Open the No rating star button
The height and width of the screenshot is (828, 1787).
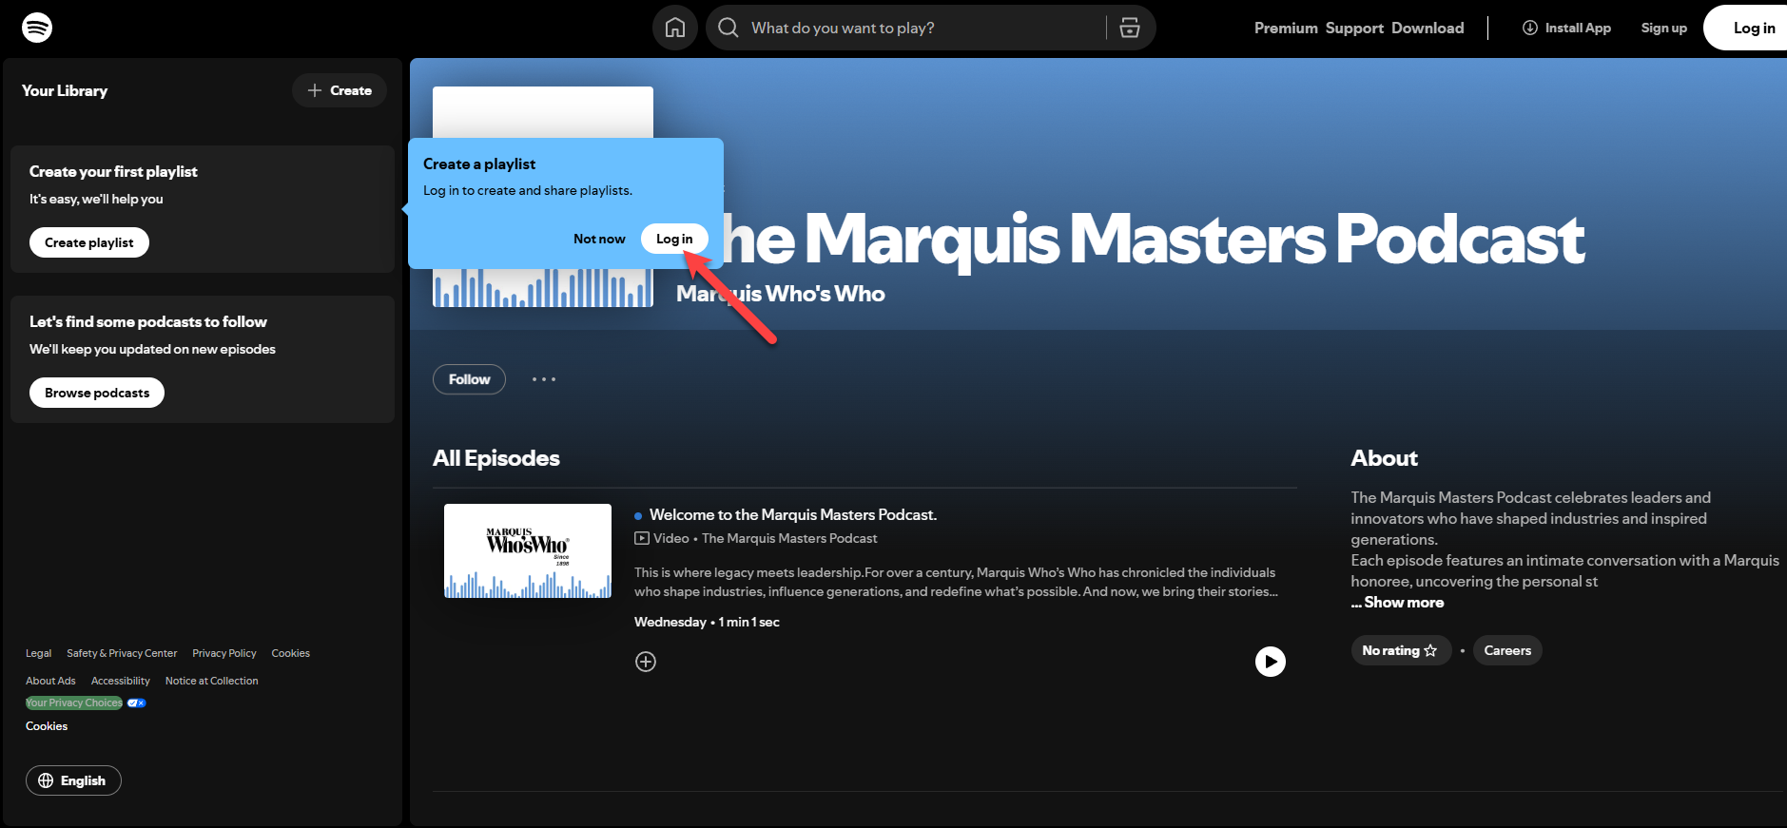point(1400,650)
